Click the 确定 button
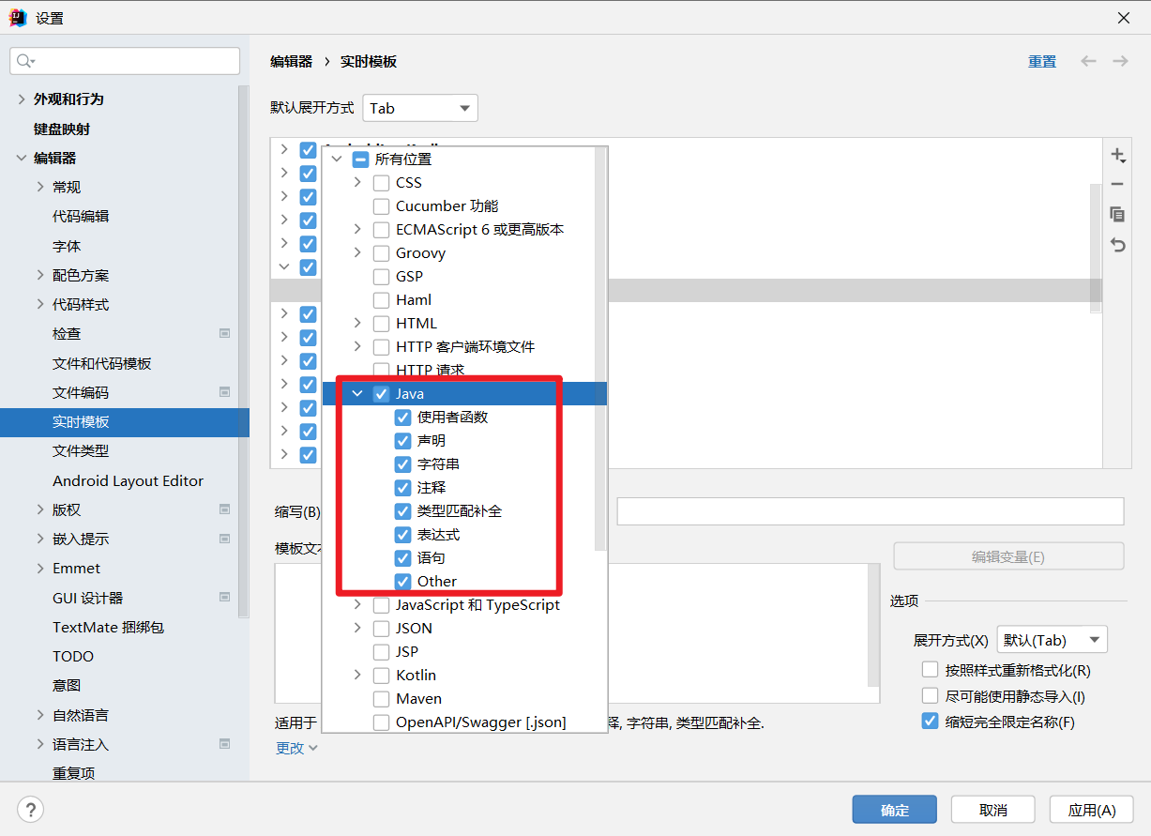Screen dimensions: 1151x836 click(895, 810)
